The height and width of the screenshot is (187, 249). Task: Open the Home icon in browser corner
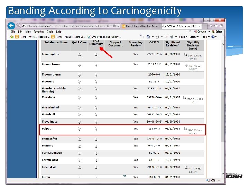click(x=211, y=26)
